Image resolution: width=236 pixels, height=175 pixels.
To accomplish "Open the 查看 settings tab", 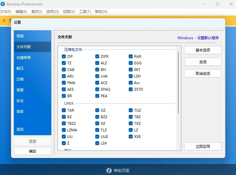I will coord(33,90).
